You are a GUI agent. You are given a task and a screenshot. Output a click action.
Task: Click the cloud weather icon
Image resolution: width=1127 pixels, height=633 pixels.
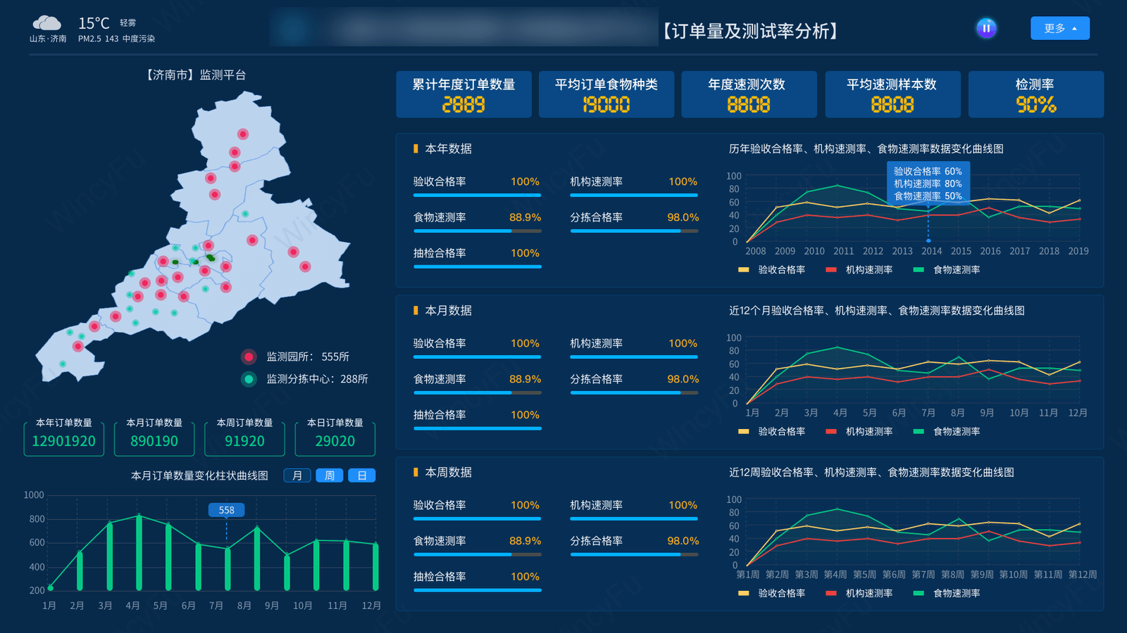47,23
